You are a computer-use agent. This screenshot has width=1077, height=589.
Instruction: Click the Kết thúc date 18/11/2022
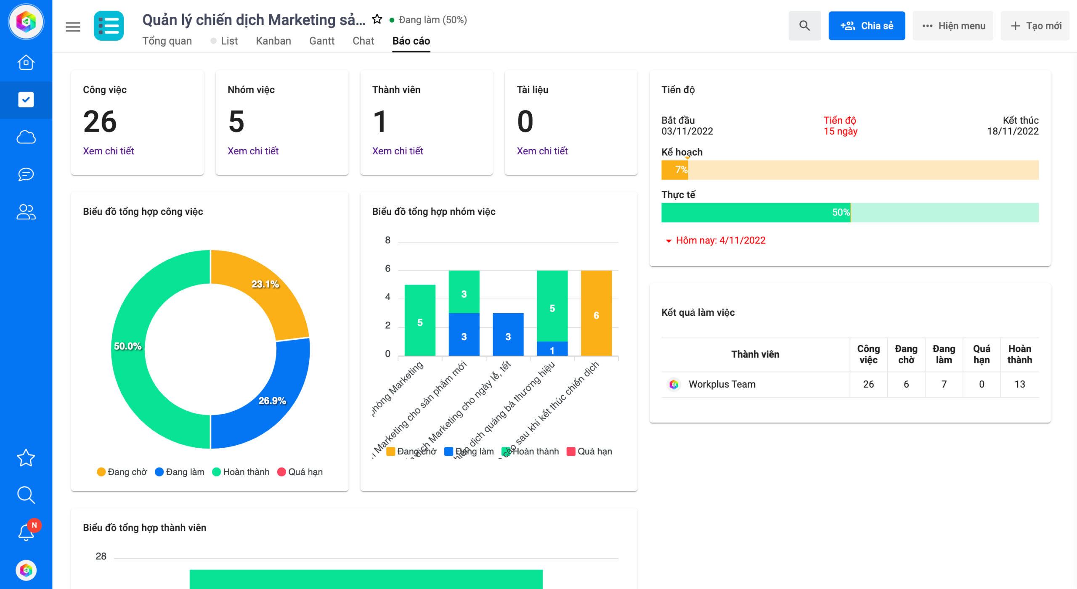[1013, 131]
